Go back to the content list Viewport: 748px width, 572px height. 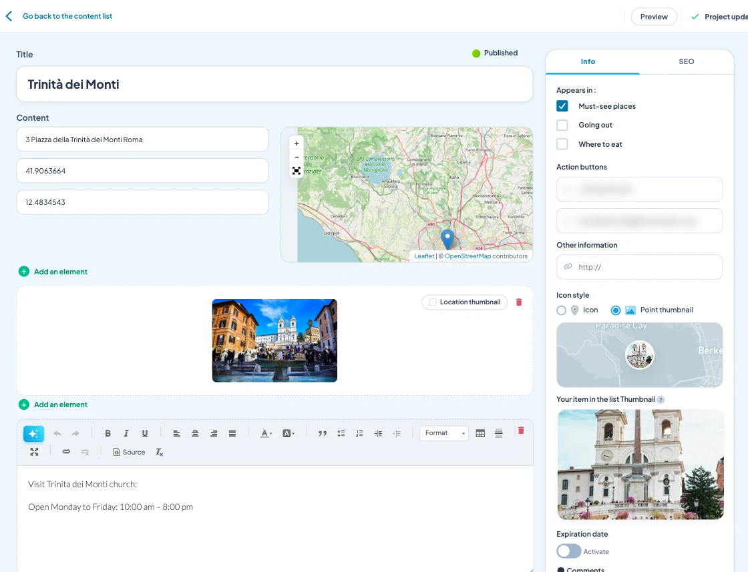pos(67,16)
